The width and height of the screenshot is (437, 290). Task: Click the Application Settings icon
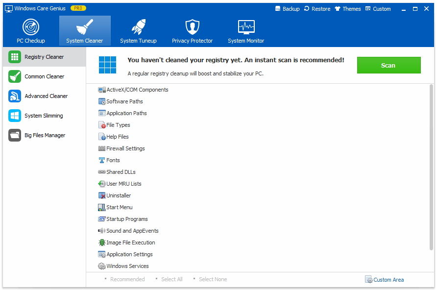coord(102,254)
